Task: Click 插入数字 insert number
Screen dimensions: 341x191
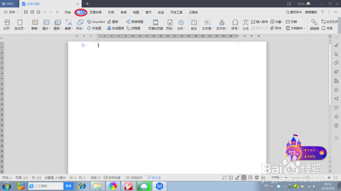Action: [x=260, y=22]
